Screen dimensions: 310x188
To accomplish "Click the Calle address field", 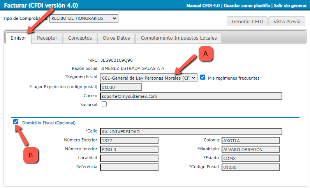I will coord(191,131).
